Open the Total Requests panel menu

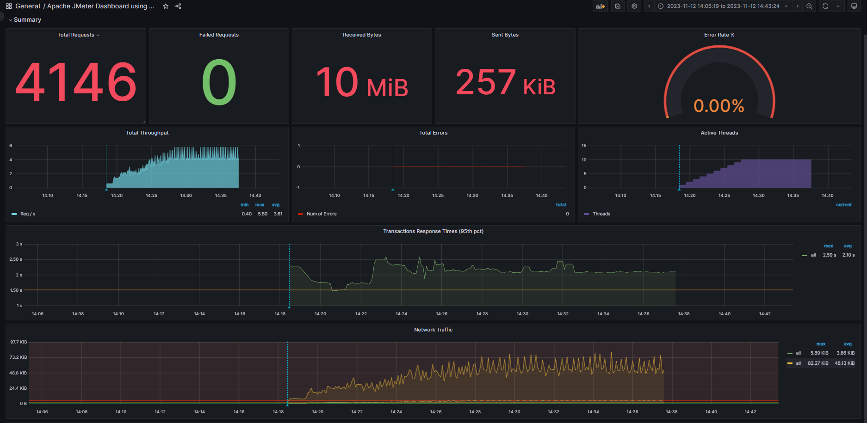point(78,35)
